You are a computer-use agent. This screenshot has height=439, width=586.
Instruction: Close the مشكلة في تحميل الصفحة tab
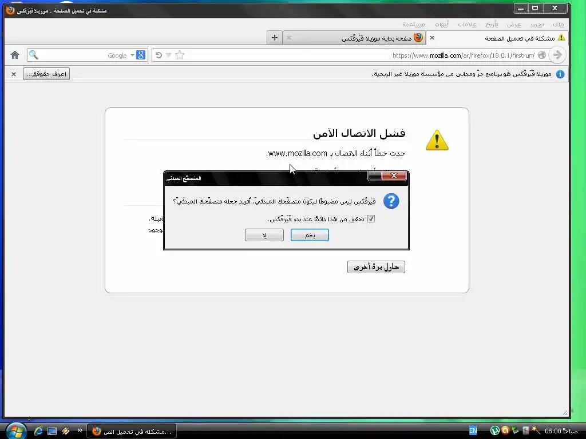(432, 38)
